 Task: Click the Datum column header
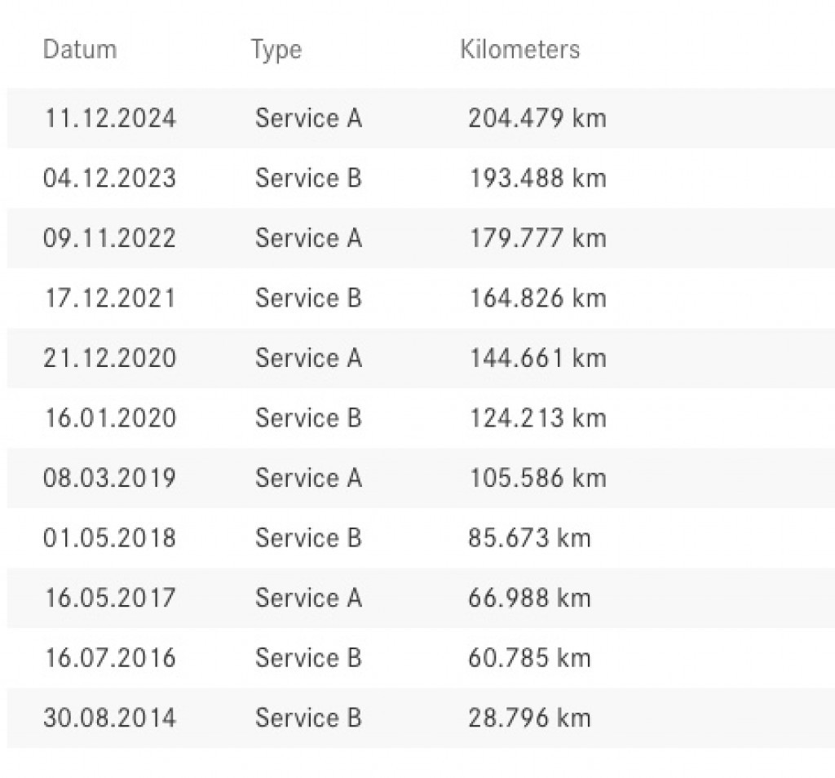79,50
